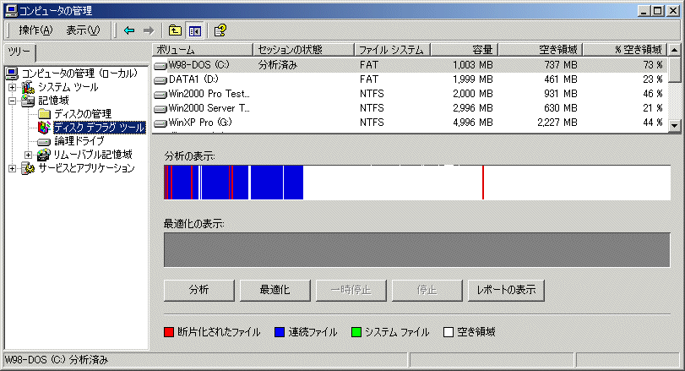Sort by the ボリューム column header
The height and width of the screenshot is (371, 685).
click(202, 50)
